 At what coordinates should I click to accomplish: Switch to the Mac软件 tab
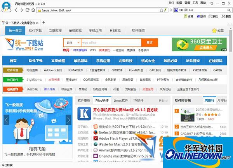pos(102,100)
